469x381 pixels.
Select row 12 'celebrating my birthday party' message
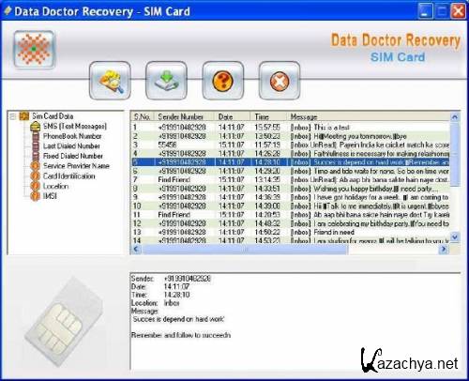[x=291, y=223]
